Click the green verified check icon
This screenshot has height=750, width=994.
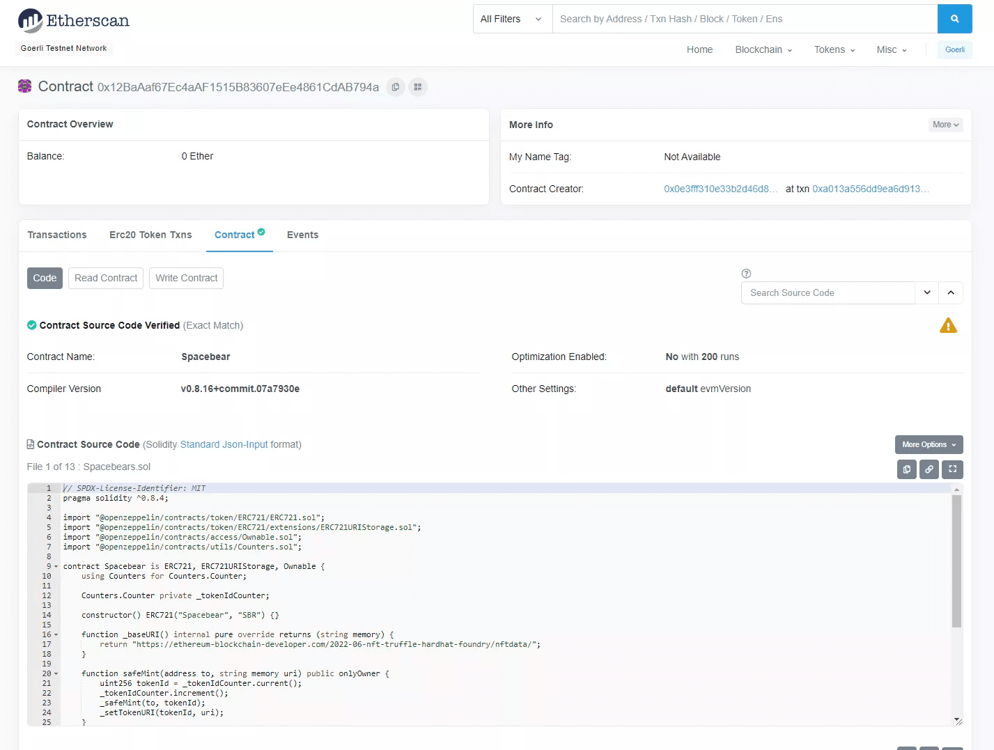pyautogui.click(x=31, y=325)
